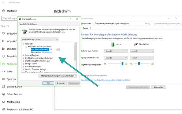Select the Erweiterte Einstellungen tab
The height and width of the screenshot is (114, 182).
coord(28,24)
